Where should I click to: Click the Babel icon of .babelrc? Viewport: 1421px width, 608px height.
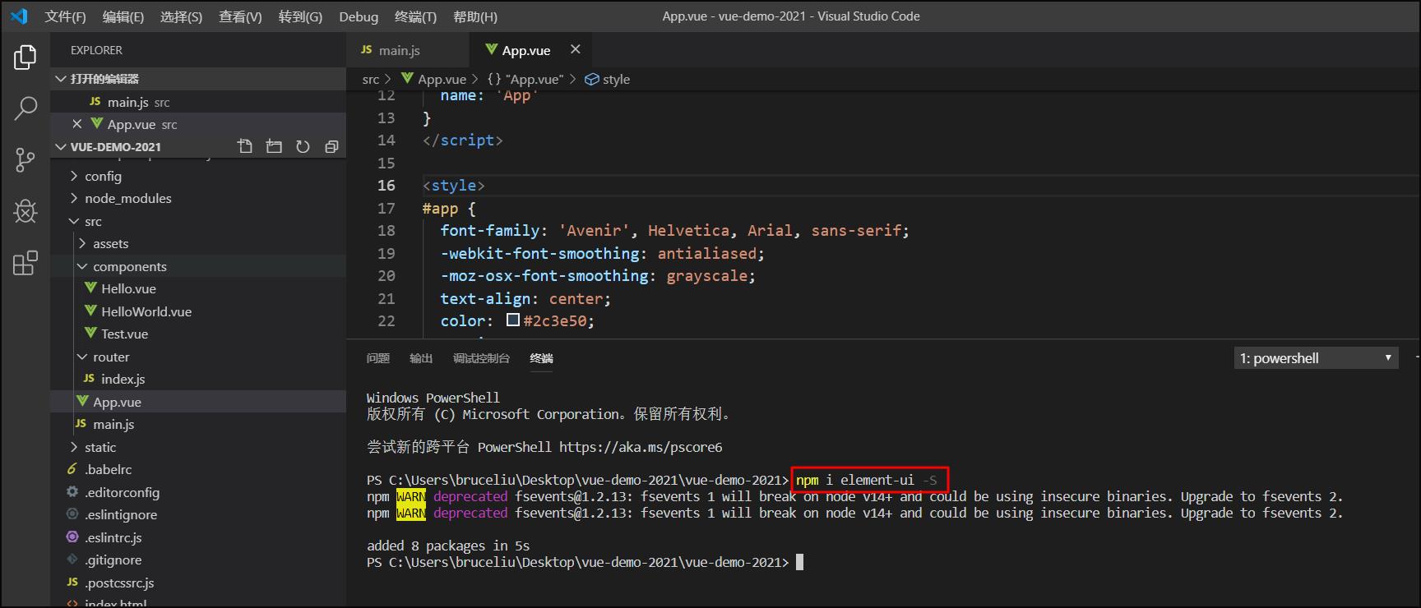click(x=72, y=469)
